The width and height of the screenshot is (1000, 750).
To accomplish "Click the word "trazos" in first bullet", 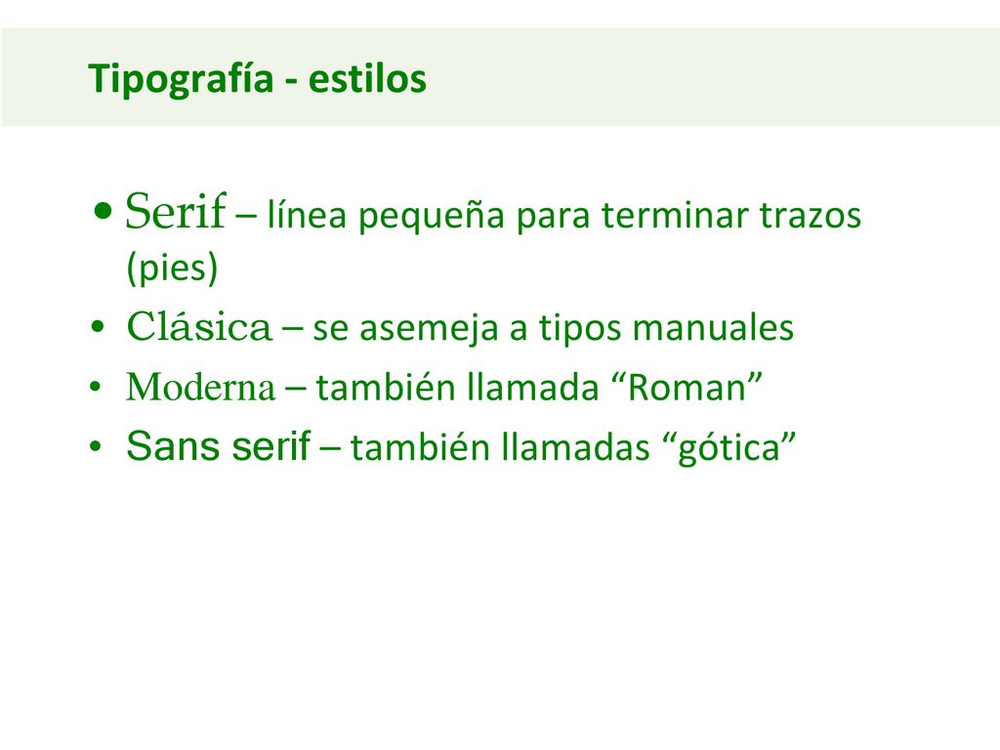I will (x=810, y=216).
